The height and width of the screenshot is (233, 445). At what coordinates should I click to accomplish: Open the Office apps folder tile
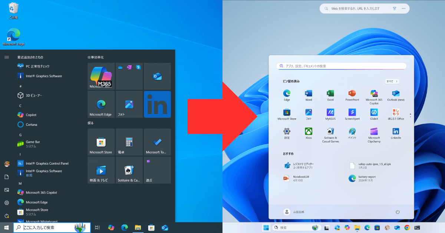click(x=129, y=76)
